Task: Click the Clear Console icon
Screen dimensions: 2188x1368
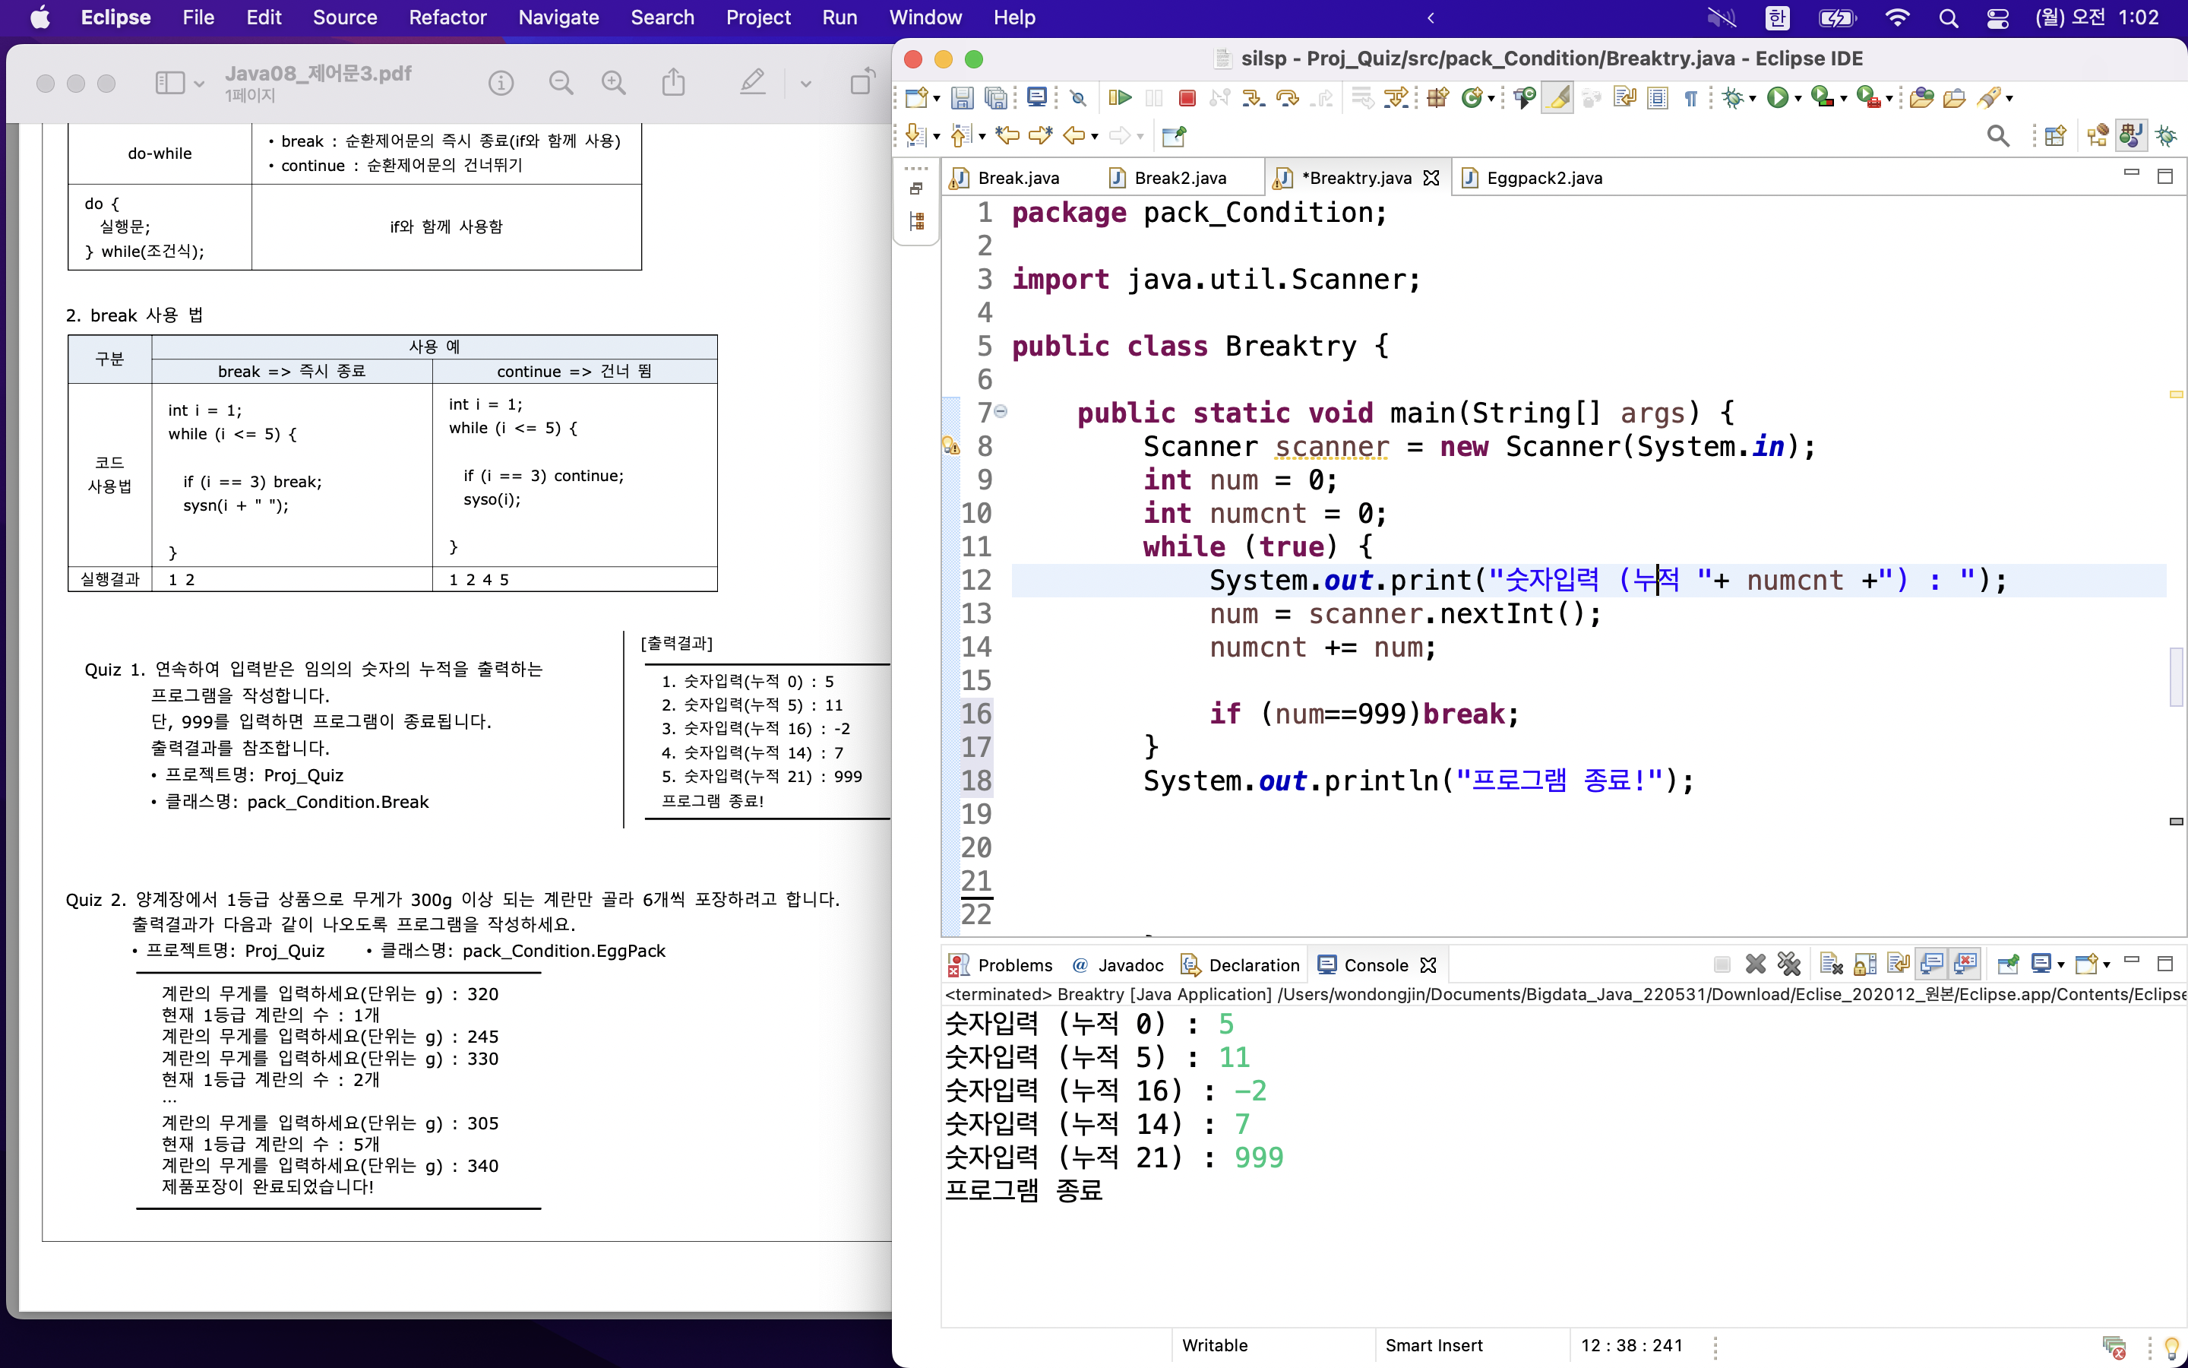Action: (1831, 964)
